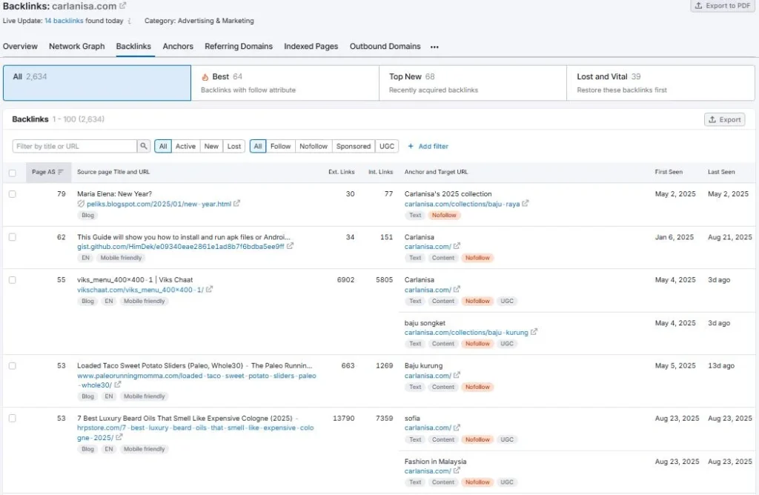Select the Top New 68 card
The width and height of the screenshot is (759, 495).
click(x=472, y=83)
